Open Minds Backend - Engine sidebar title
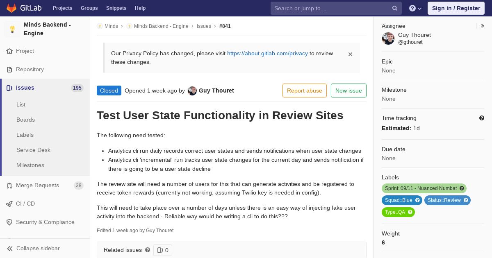492x258 pixels. tap(47, 29)
